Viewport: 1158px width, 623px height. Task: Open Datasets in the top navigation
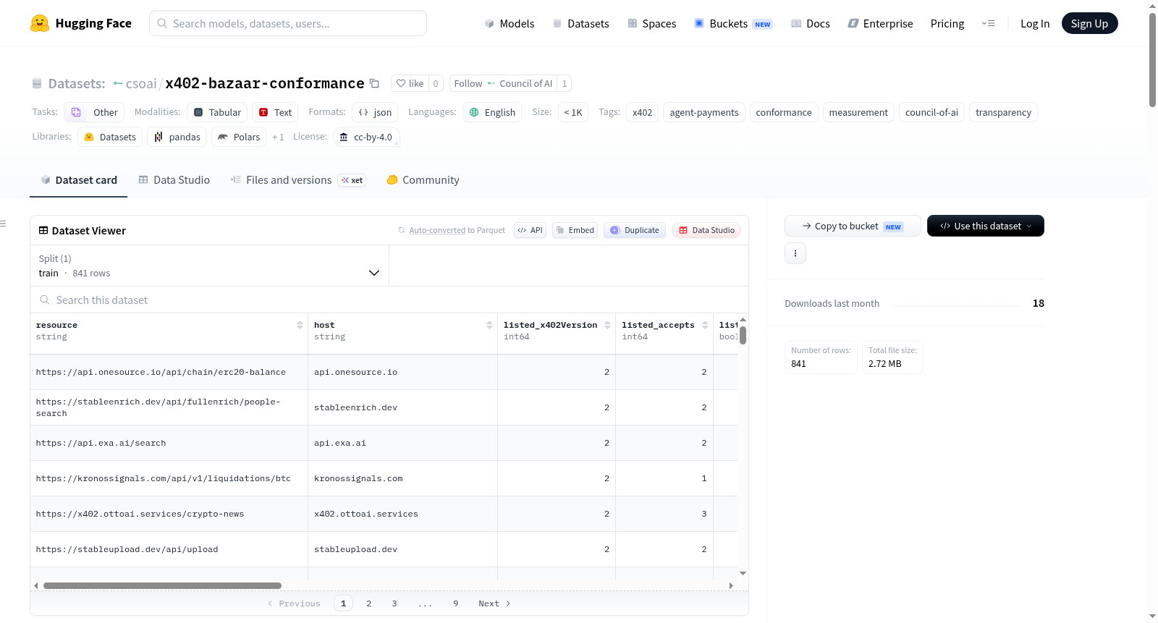580,23
